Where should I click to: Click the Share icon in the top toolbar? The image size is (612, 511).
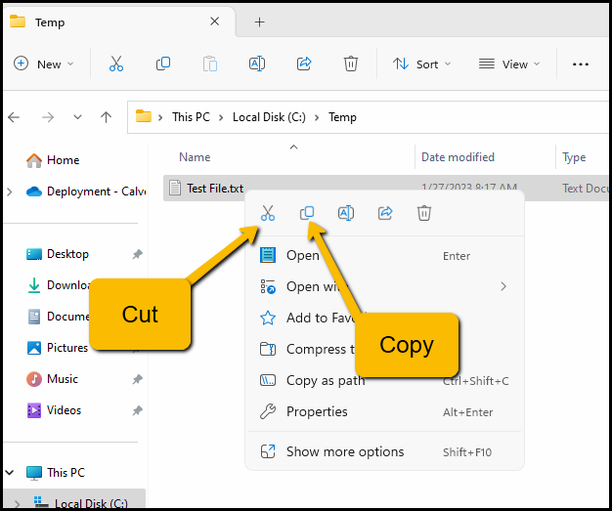click(304, 64)
